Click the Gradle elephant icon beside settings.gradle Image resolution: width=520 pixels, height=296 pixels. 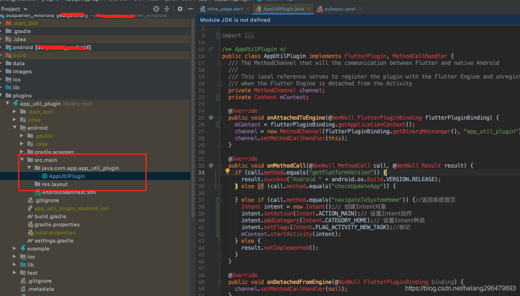pos(30,240)
